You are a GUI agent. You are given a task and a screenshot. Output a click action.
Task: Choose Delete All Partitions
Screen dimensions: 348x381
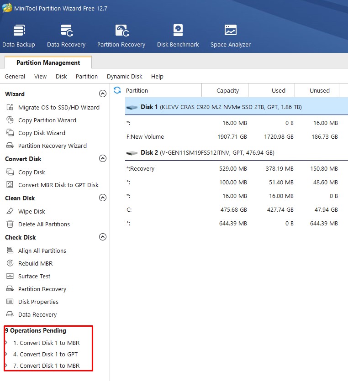pos(44,224)
